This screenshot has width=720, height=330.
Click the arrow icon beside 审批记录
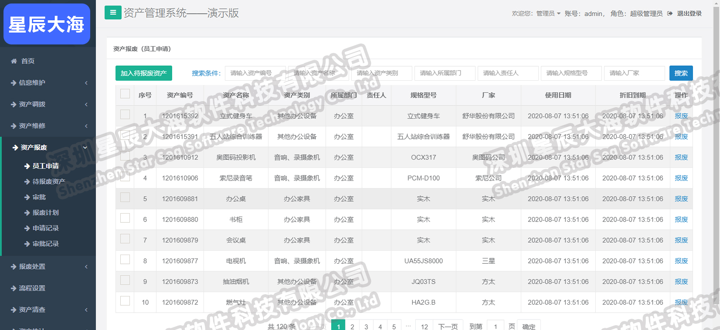coord(27,244)
